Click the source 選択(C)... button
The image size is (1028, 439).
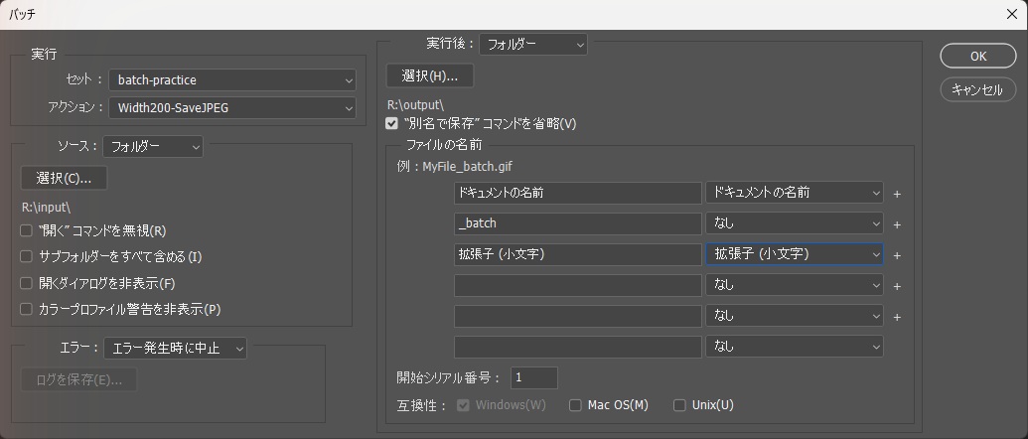point(64,178)
